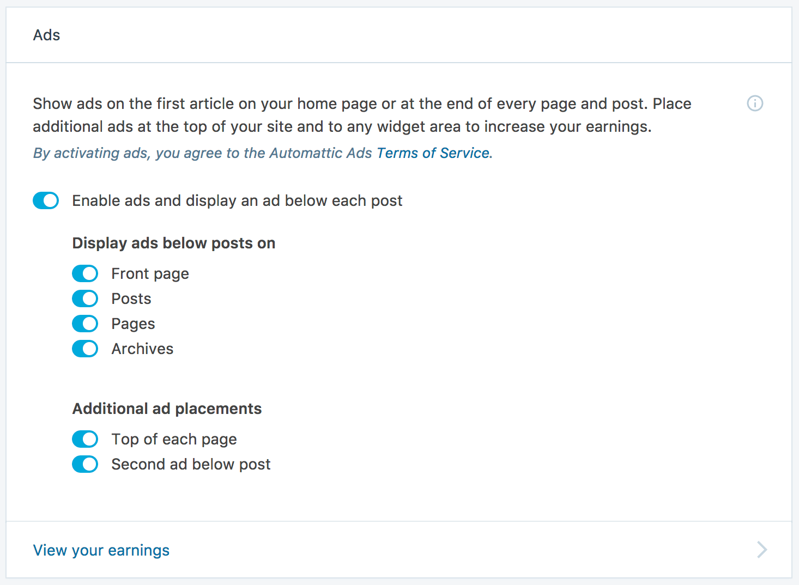
Task: Disable ads below Pages
Action: 85,324
